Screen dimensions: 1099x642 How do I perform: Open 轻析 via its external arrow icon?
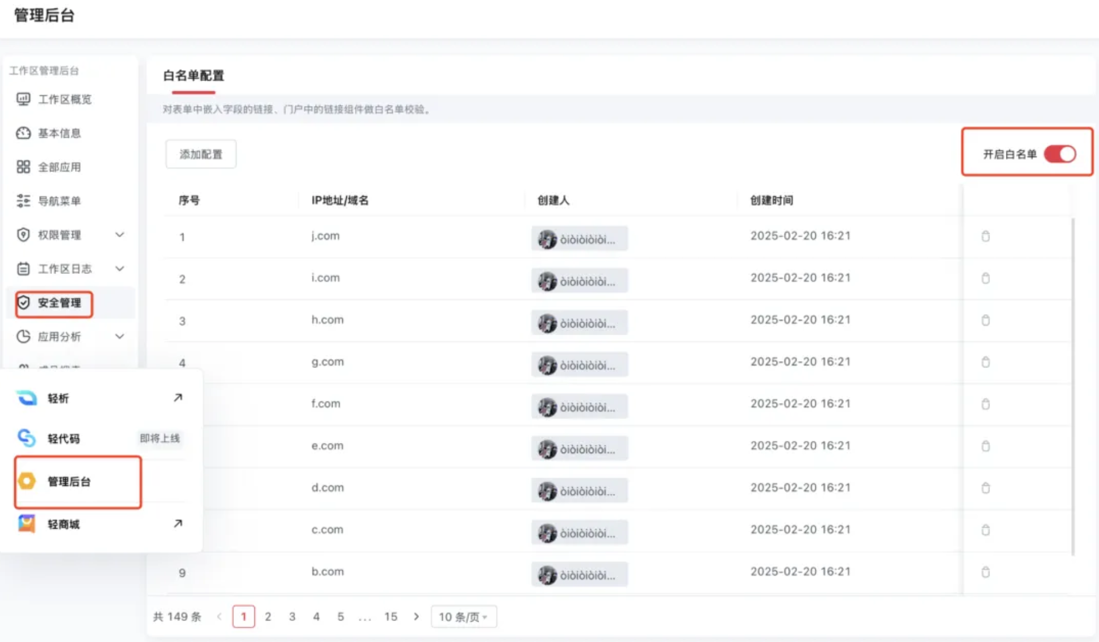(178, 398)
